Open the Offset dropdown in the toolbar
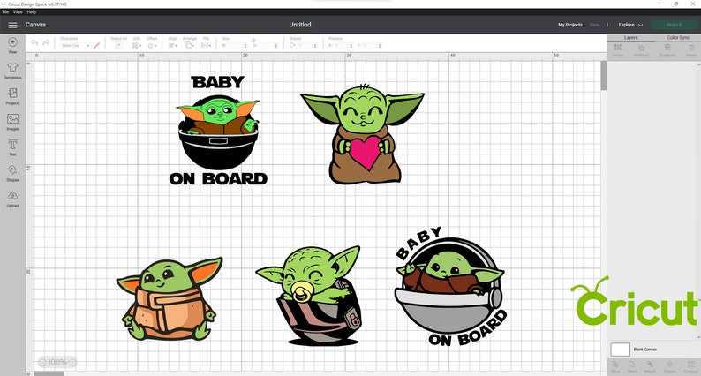The width and height of the screenshot is (701, 376). click(x=152, y=46)
